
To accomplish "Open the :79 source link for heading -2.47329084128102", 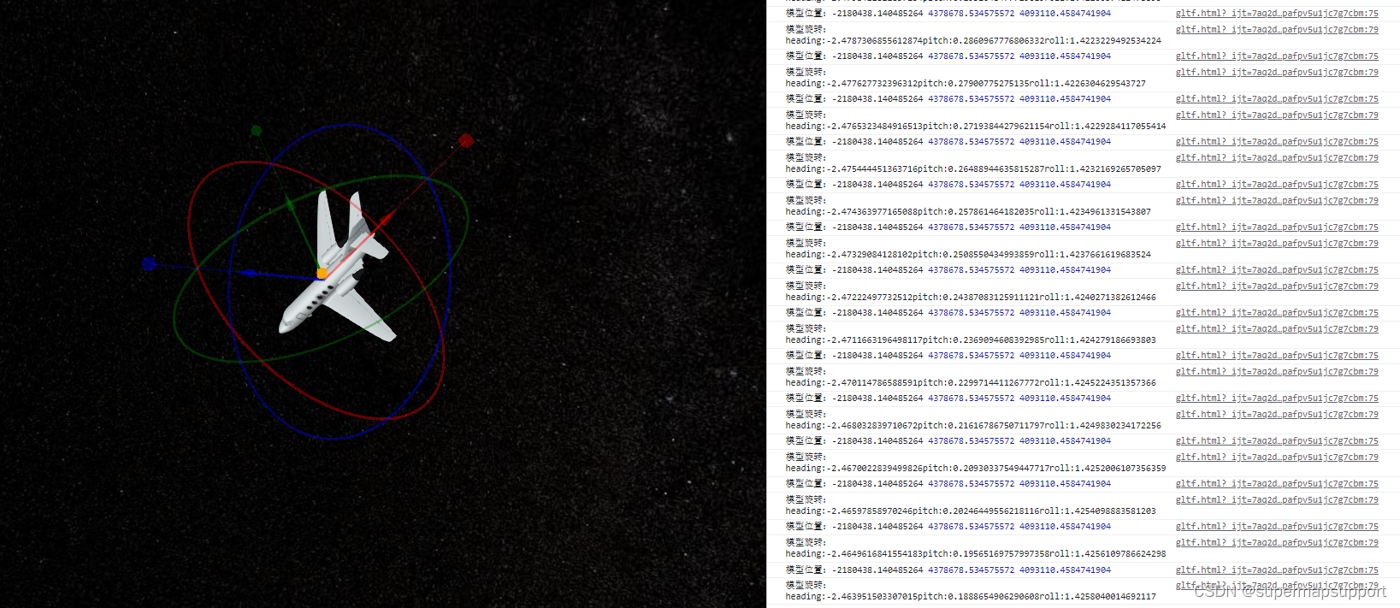I will tap(1276, 243).
